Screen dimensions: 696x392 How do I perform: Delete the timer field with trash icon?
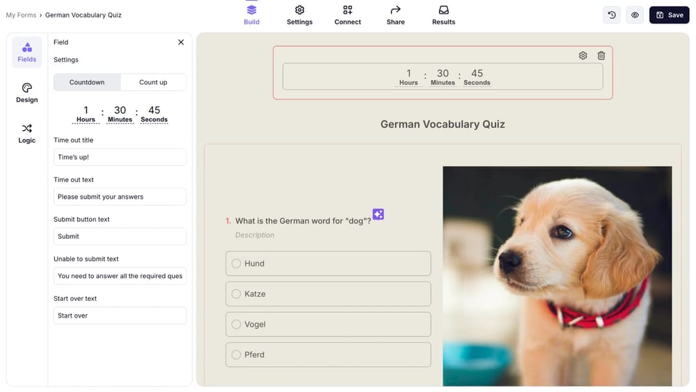601,56
